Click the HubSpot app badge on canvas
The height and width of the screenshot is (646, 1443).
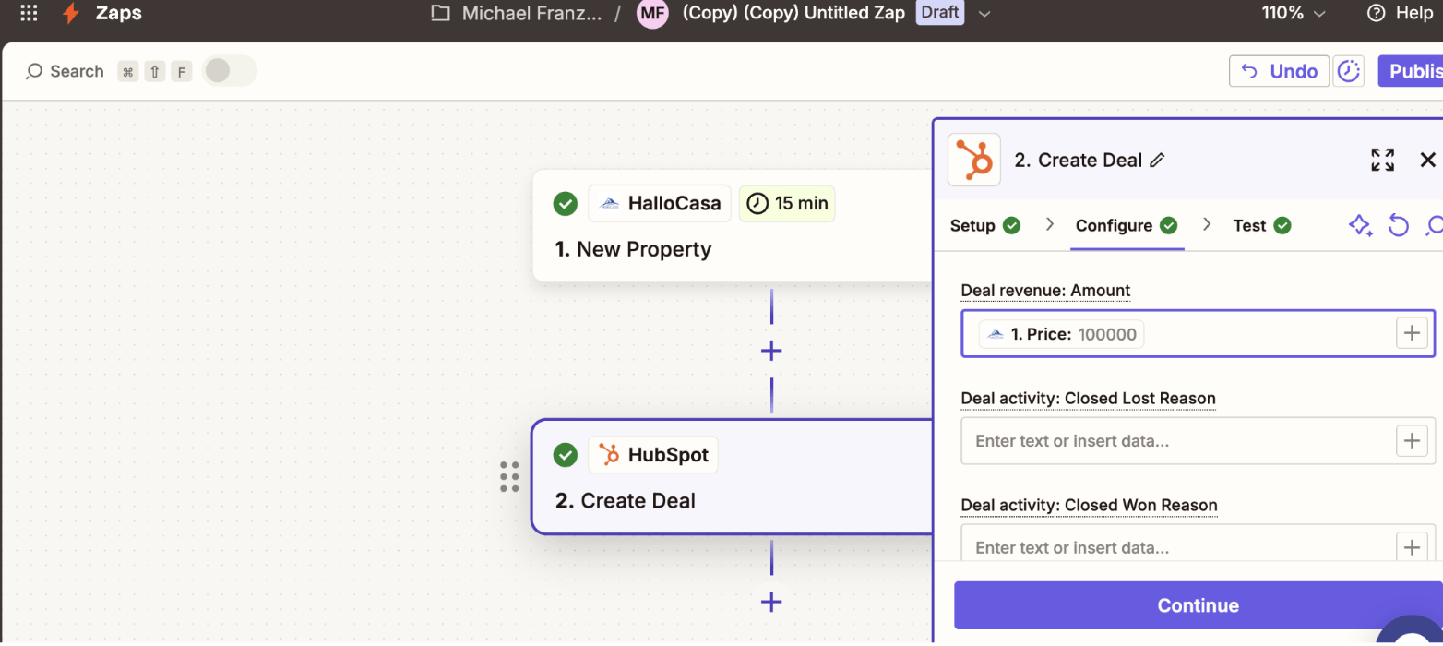pyautogui.click(x=653, y=455)
